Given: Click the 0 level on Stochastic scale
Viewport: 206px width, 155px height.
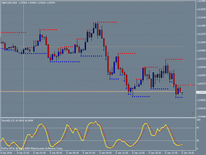Looking at the screenshot, I should [x=197, y=149].
